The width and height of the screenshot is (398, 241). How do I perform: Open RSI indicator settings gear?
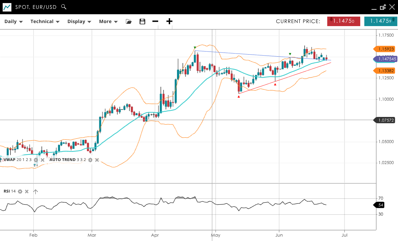[x=20, y=192]
